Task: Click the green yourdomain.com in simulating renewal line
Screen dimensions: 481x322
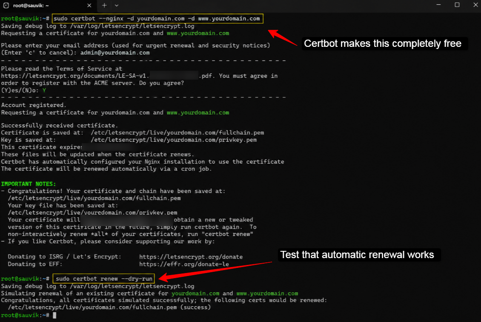Action: click(195, 293)
